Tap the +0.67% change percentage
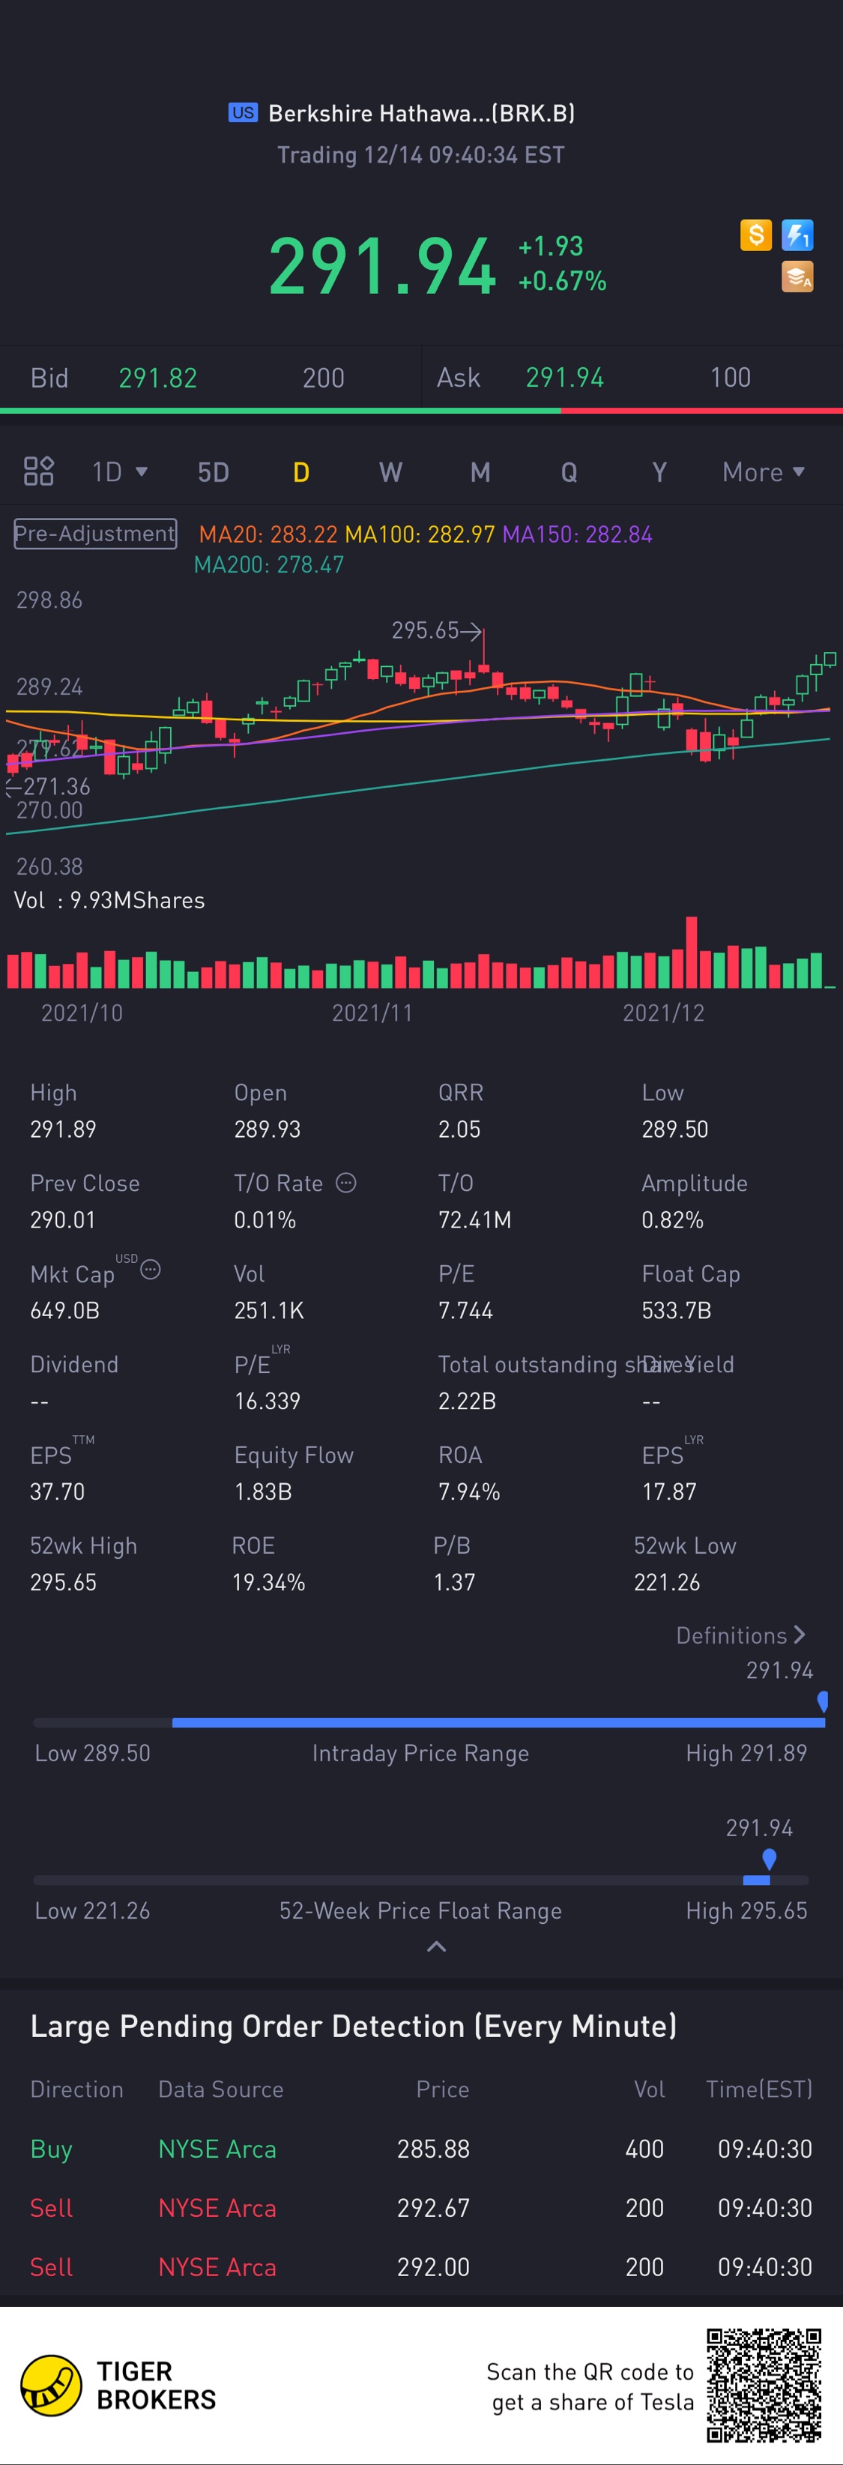 [563, 281]
